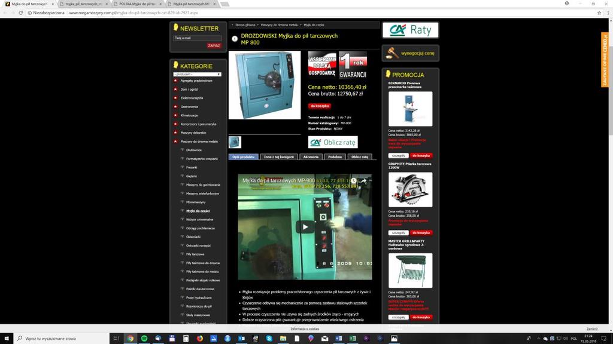Click the browser reload icon
The height and width of the screenshot is (344, 613).
[x=21, y=13]
